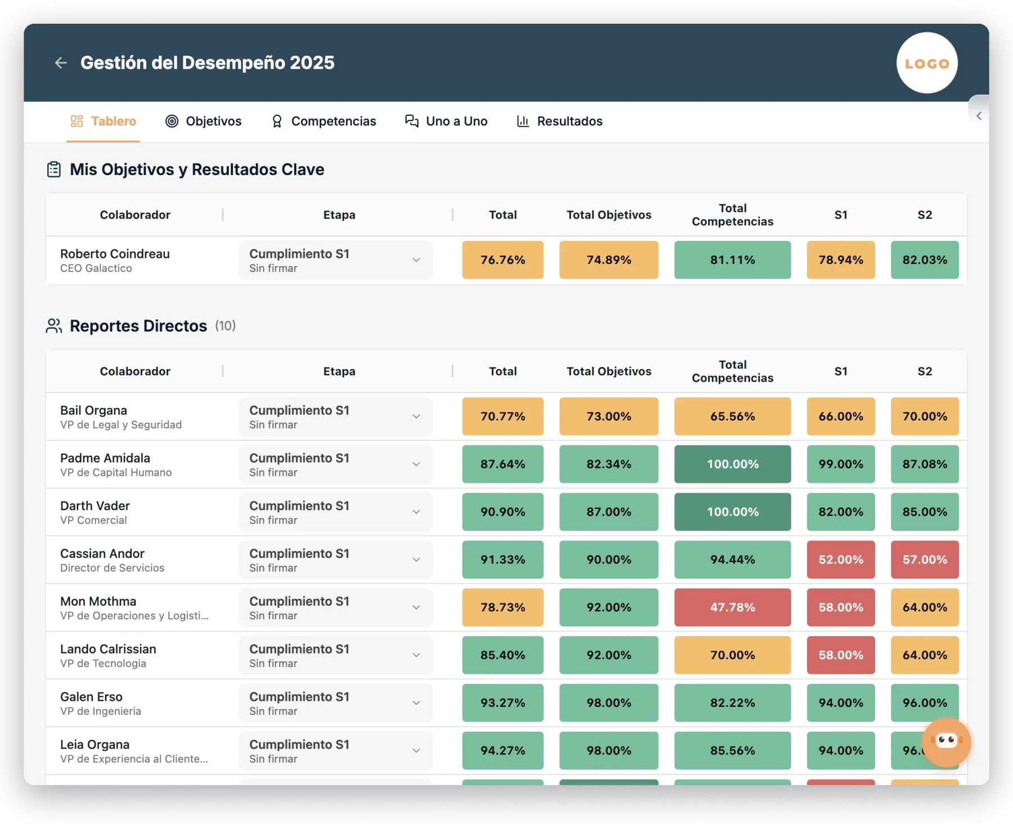Open Etapa dropdown for Mon Mothma
This screenshot has height=824, width=1013.
tap(336, 608)
